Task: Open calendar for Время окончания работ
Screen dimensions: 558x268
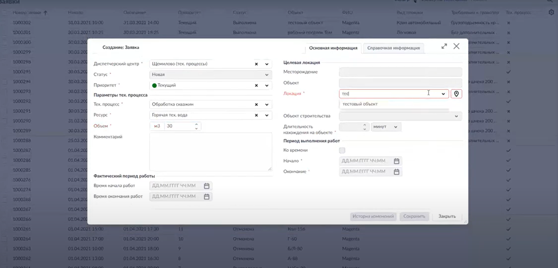Action: coord(207,197)
